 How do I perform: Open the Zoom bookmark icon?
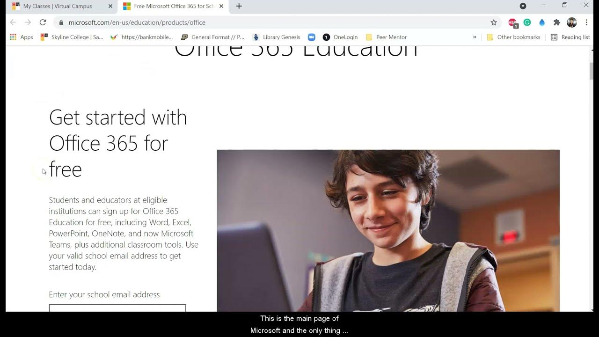coord(312,37)
